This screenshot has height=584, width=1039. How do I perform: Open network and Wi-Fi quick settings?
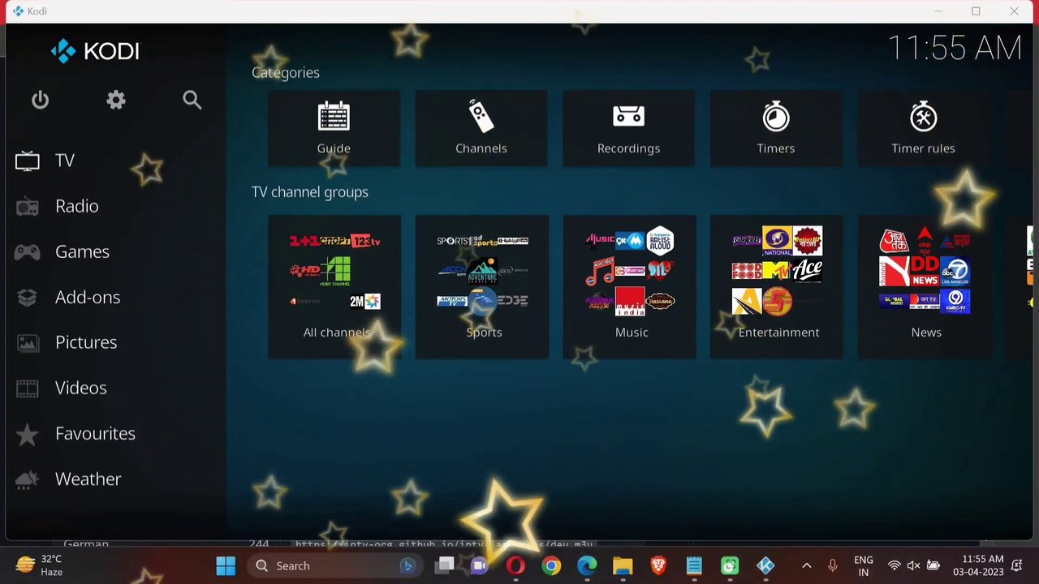(x=895, y=565)
